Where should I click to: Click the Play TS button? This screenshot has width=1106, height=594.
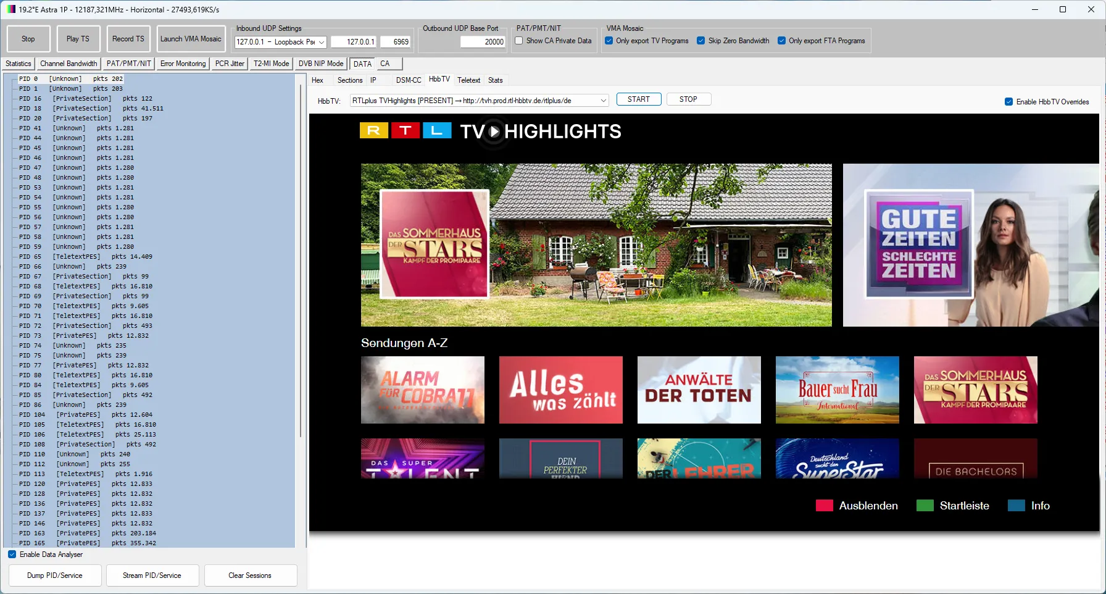click(x=78, y=39)
